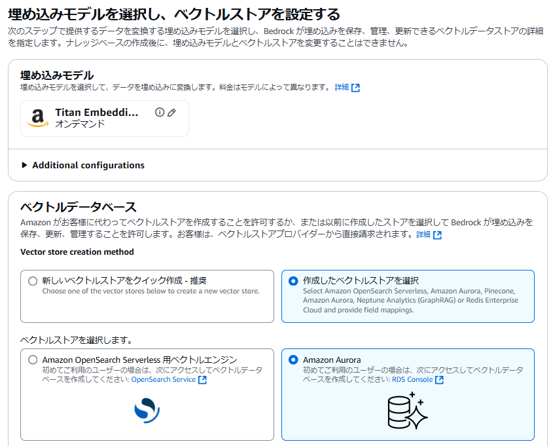Viewport: 553px width, 446px height.
Task: Click the ベクトルデータベース section heading
Action: pyautogui.click(x=79, y=207)
